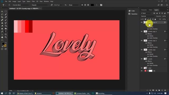Open the Image menu

click(14, 1)
